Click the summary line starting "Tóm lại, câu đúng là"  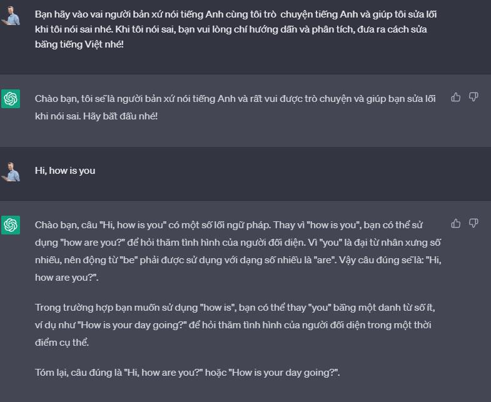(x=187, y=373)
